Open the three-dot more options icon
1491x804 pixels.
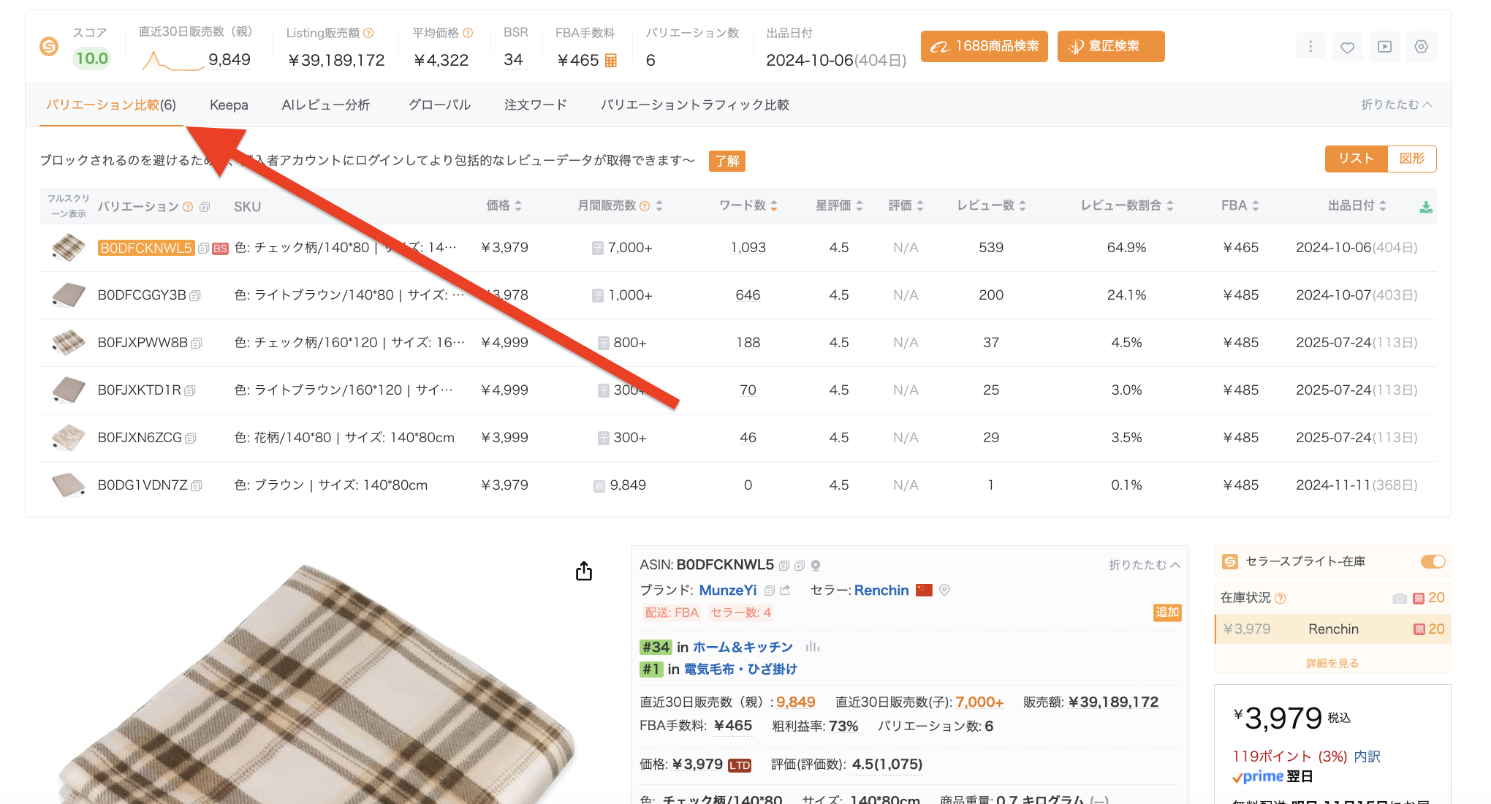1310,46
